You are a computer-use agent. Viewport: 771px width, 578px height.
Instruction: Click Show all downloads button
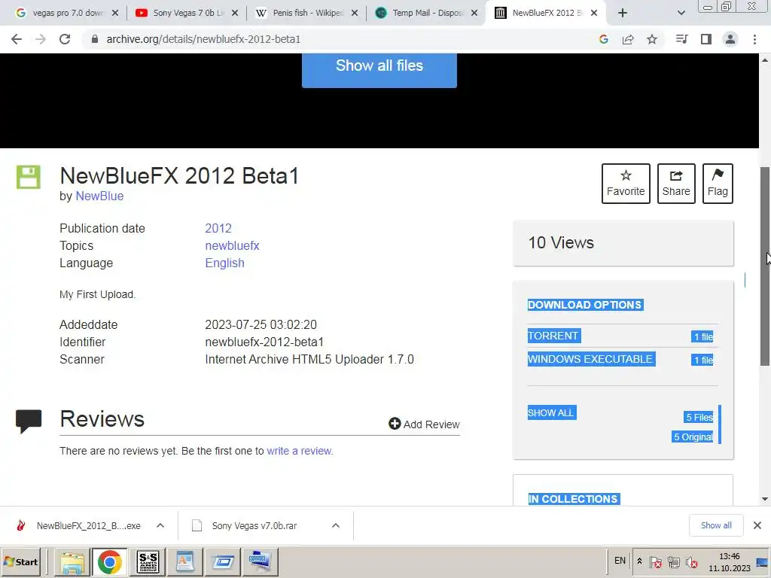[716, 525]
